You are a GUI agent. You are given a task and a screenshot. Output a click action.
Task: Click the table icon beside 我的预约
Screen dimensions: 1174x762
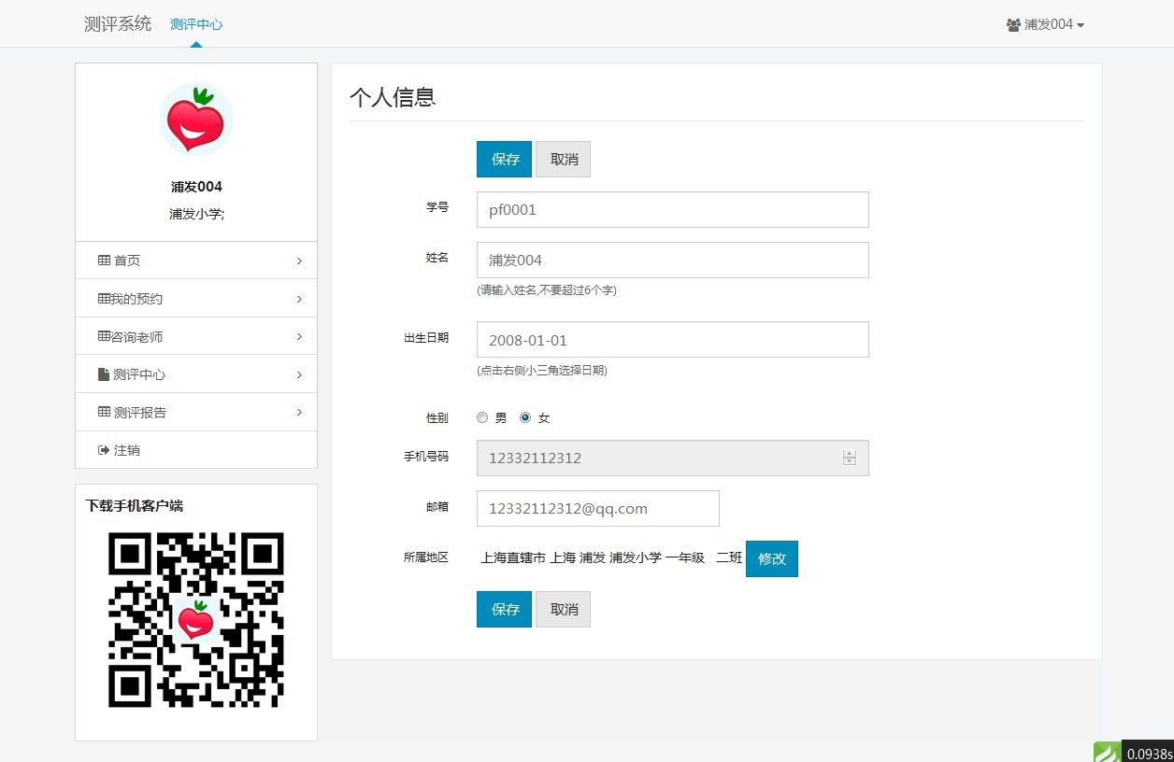[104, 299]
